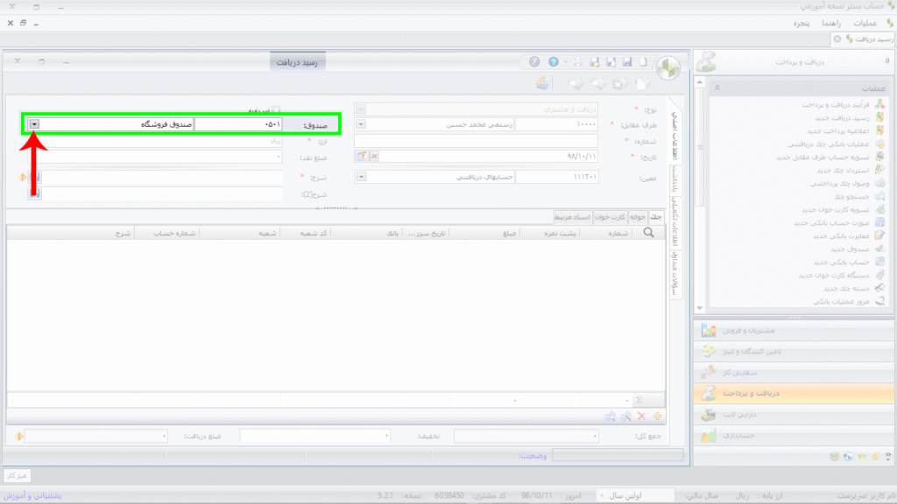Switch to the حواله tab
897x504 pixels.
coord(638,217)
